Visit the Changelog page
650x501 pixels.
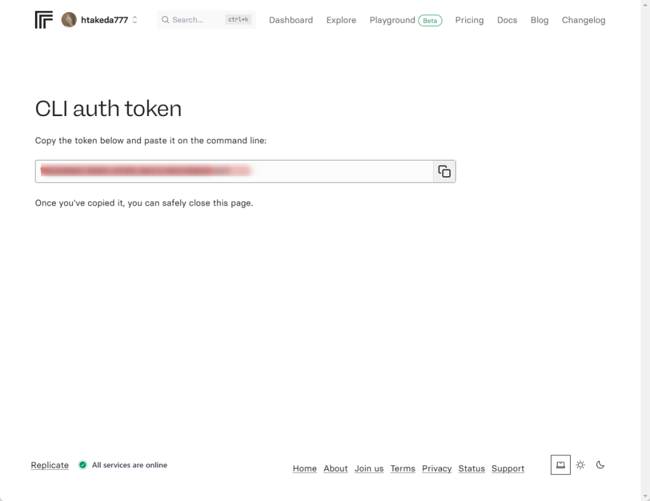(583, 20)
